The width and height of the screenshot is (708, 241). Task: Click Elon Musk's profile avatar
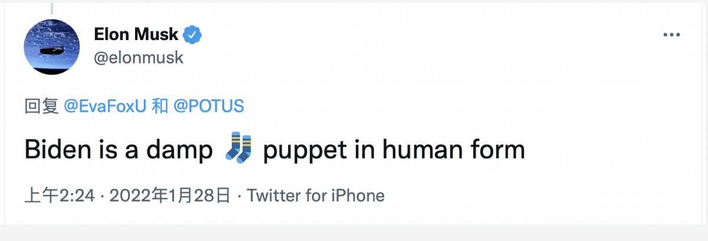tap(51, 47)
